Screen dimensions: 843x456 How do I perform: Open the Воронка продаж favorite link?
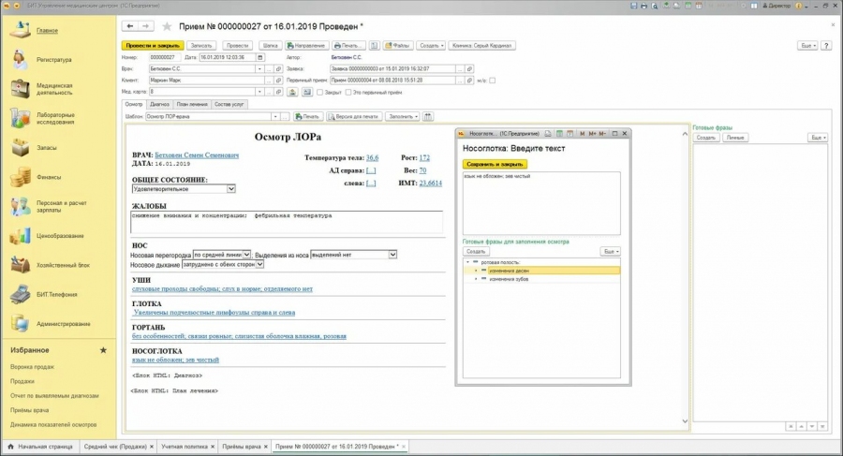[32, 367]
